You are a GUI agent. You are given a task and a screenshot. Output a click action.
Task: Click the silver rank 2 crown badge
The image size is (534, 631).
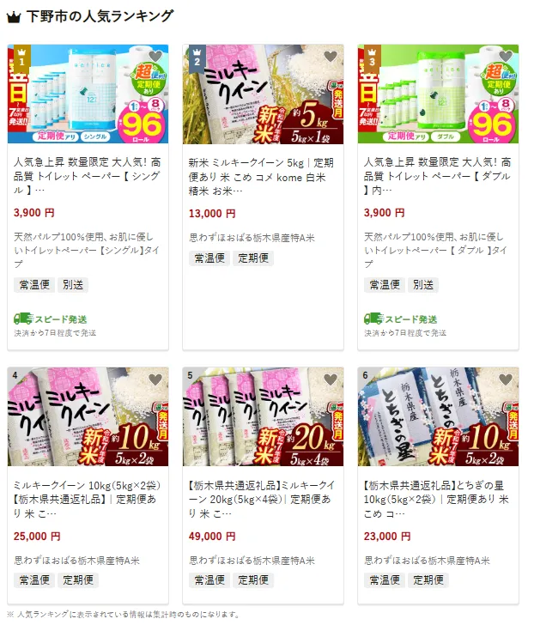point(197,58)
